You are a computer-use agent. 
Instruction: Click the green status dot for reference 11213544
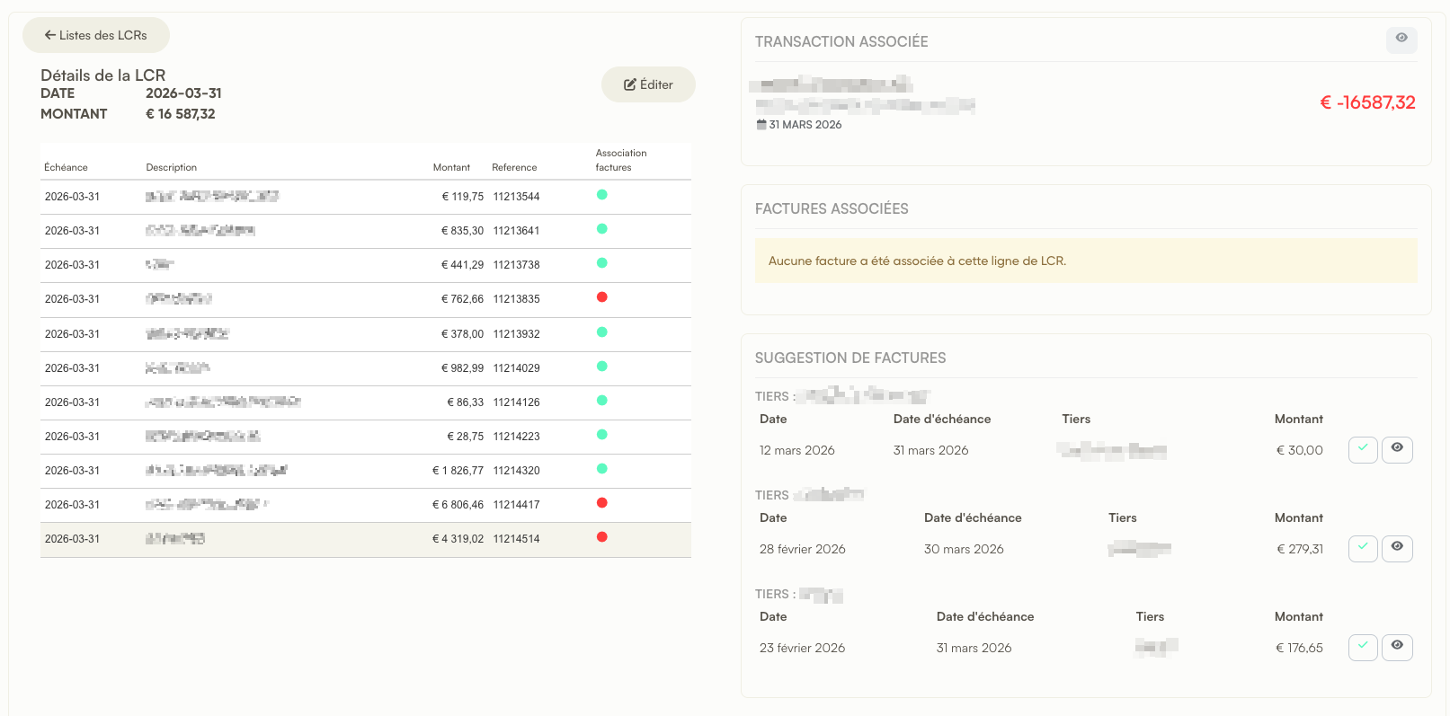[x=602, y=195]
